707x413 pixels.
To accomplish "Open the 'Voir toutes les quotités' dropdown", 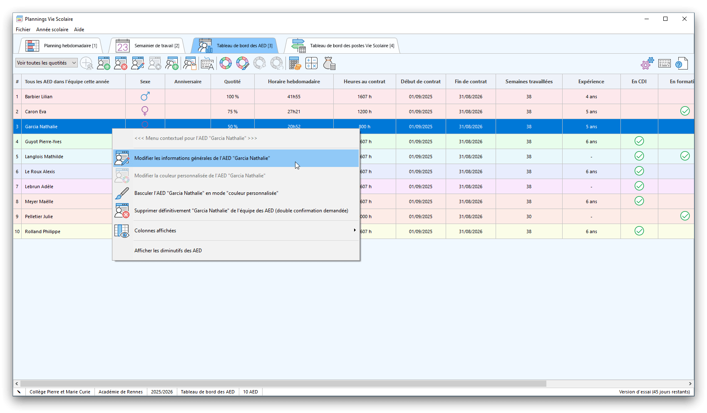I will (x=46, y=63).
